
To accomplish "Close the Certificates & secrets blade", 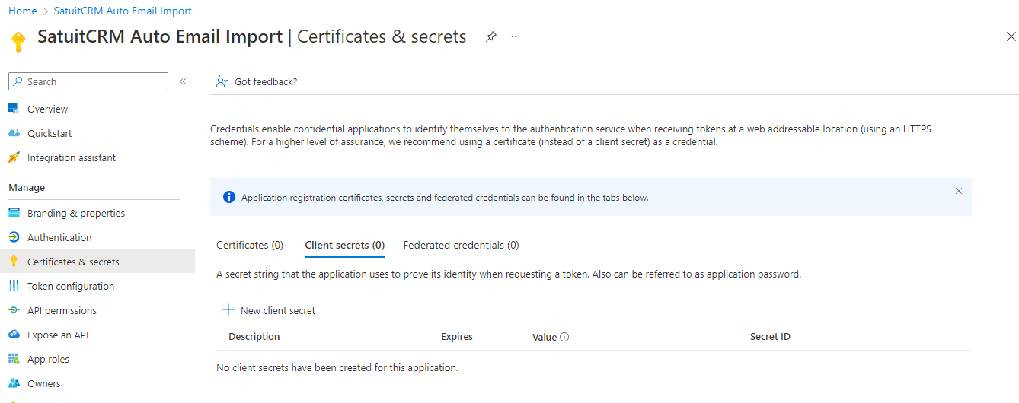I will coord(1011,36).
